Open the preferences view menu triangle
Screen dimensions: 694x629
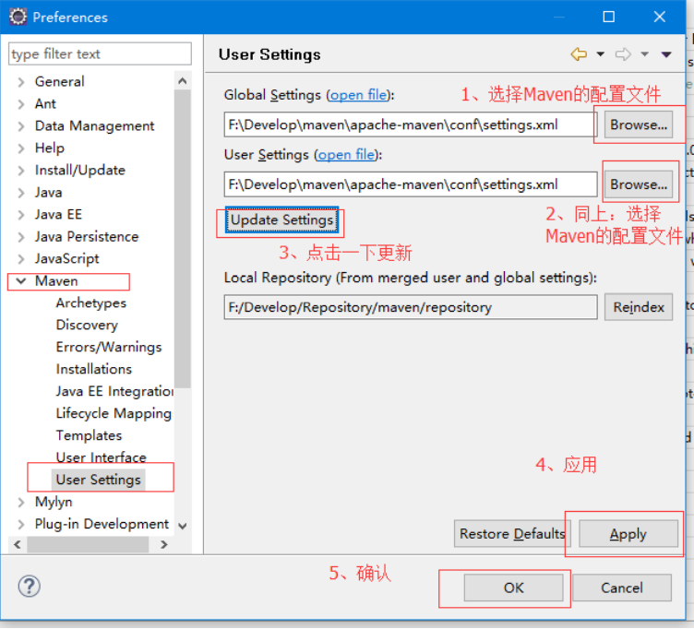(666, 54)
